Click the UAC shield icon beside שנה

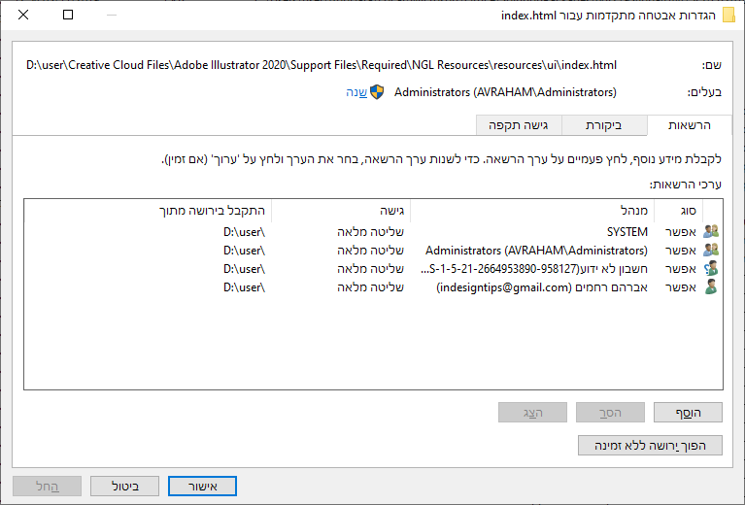point(377,92)
